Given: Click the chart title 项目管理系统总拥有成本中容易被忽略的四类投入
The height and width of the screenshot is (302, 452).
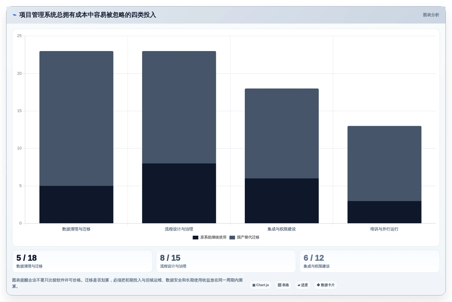Looking at the screenshot, I should [x=87, y=15].
